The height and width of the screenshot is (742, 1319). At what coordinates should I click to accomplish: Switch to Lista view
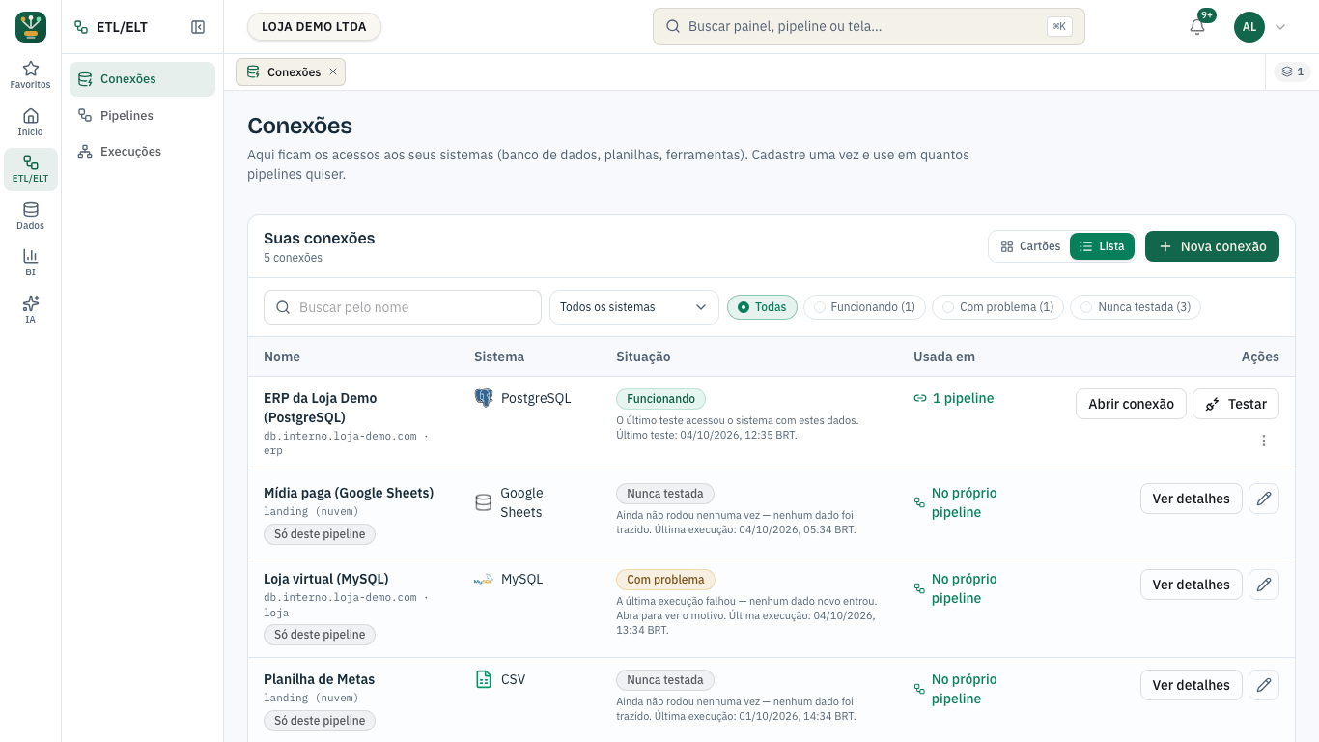click(1102, 246)
